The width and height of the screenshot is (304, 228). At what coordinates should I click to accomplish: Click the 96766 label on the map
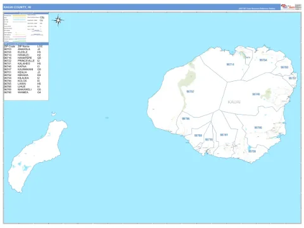coord(258,127)
